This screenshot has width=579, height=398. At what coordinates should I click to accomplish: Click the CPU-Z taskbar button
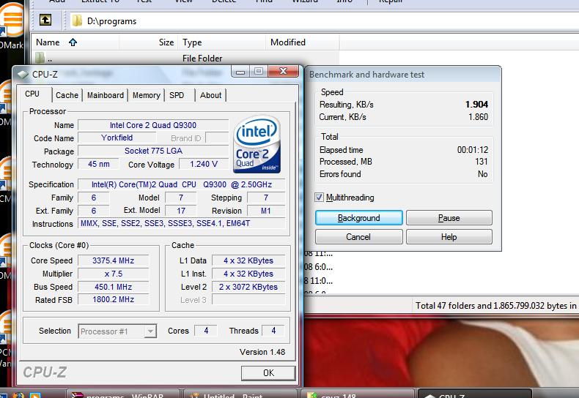pyautogui.click(x=475, y=393)
